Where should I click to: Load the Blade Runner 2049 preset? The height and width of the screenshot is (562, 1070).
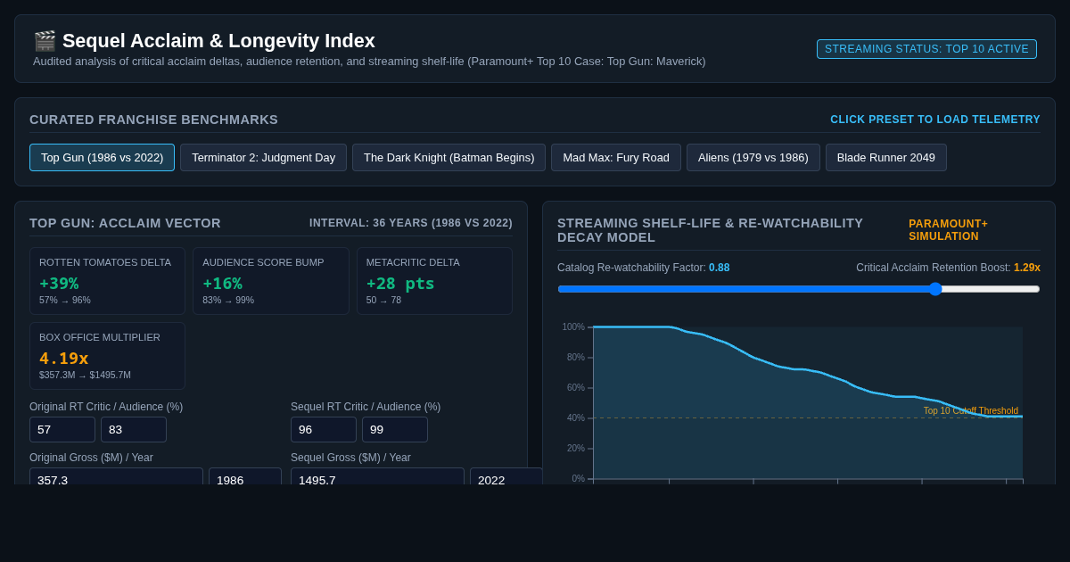coord(886,158)
